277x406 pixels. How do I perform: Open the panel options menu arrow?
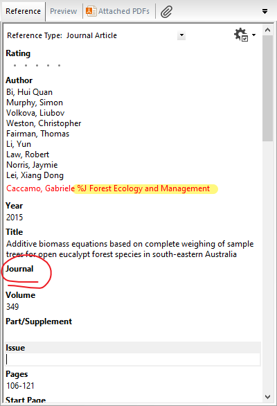[265, 11]
